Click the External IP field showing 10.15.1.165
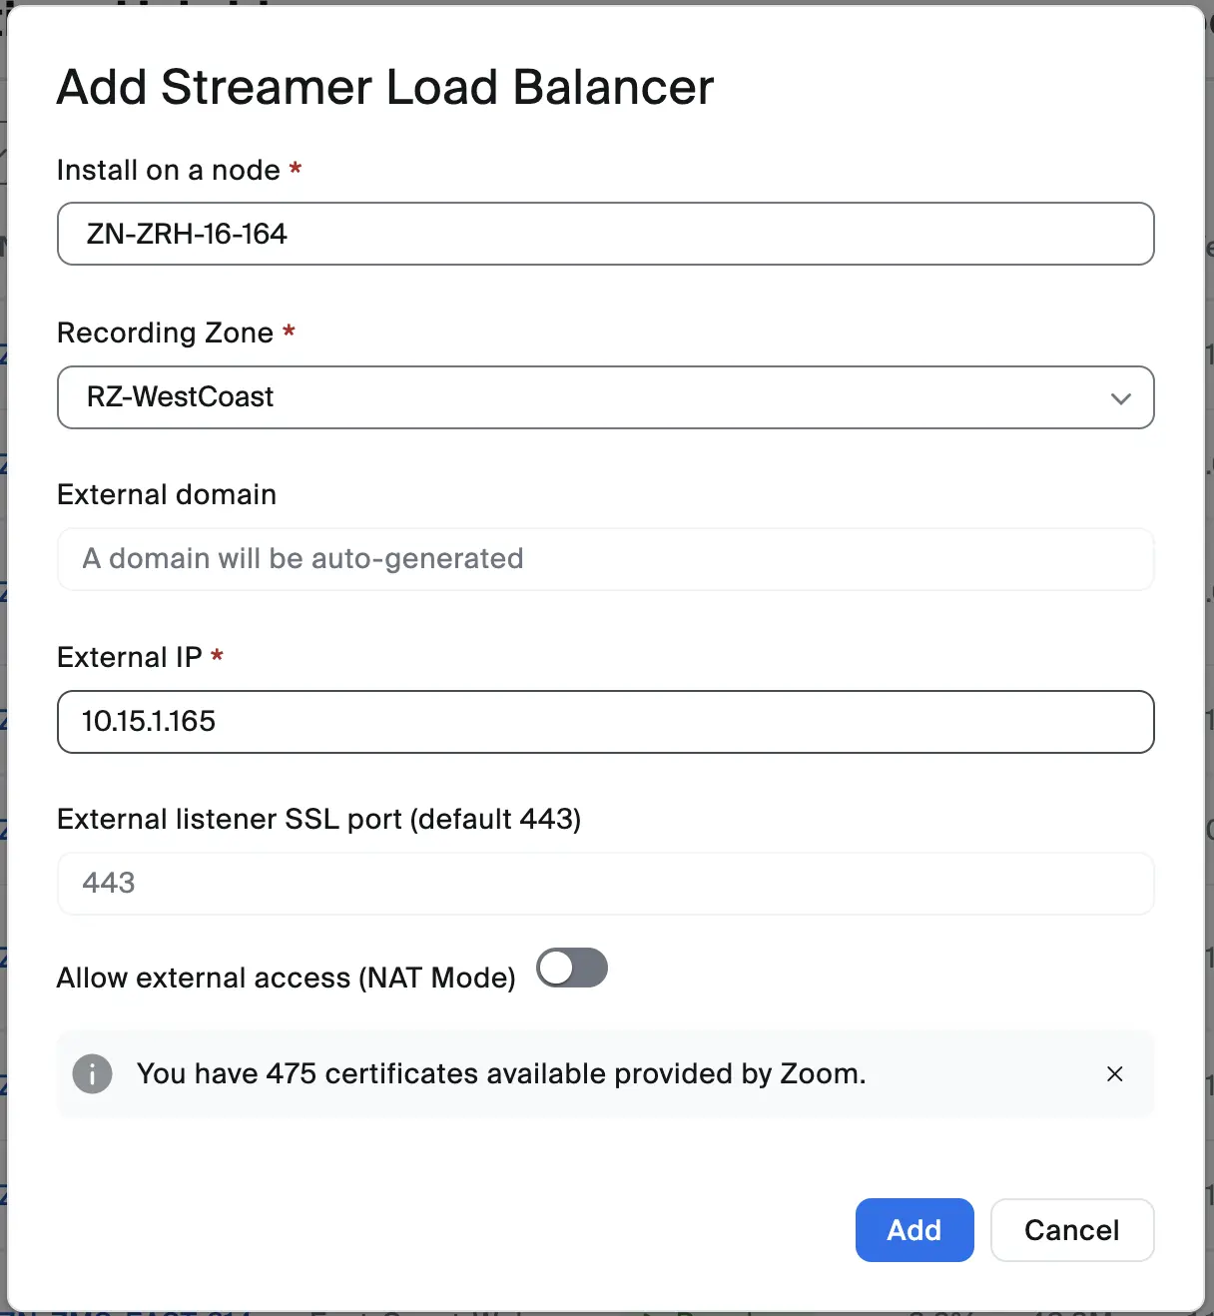This screenshot has width=1214, height=1316. pos(605,722)
